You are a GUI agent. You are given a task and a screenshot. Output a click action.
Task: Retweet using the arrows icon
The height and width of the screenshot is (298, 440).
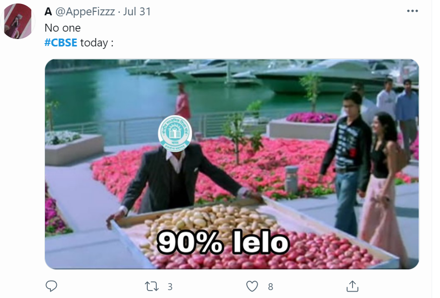(x=152, y=287)
